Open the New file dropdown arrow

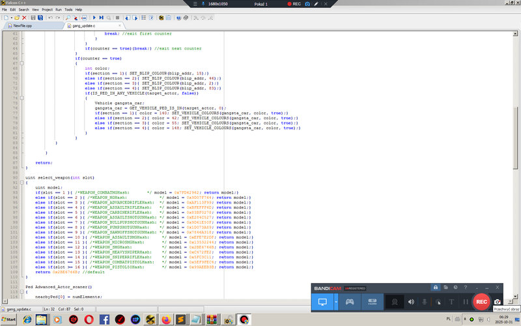(x=12, y=17)
